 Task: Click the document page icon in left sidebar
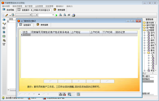click(4, 32)
